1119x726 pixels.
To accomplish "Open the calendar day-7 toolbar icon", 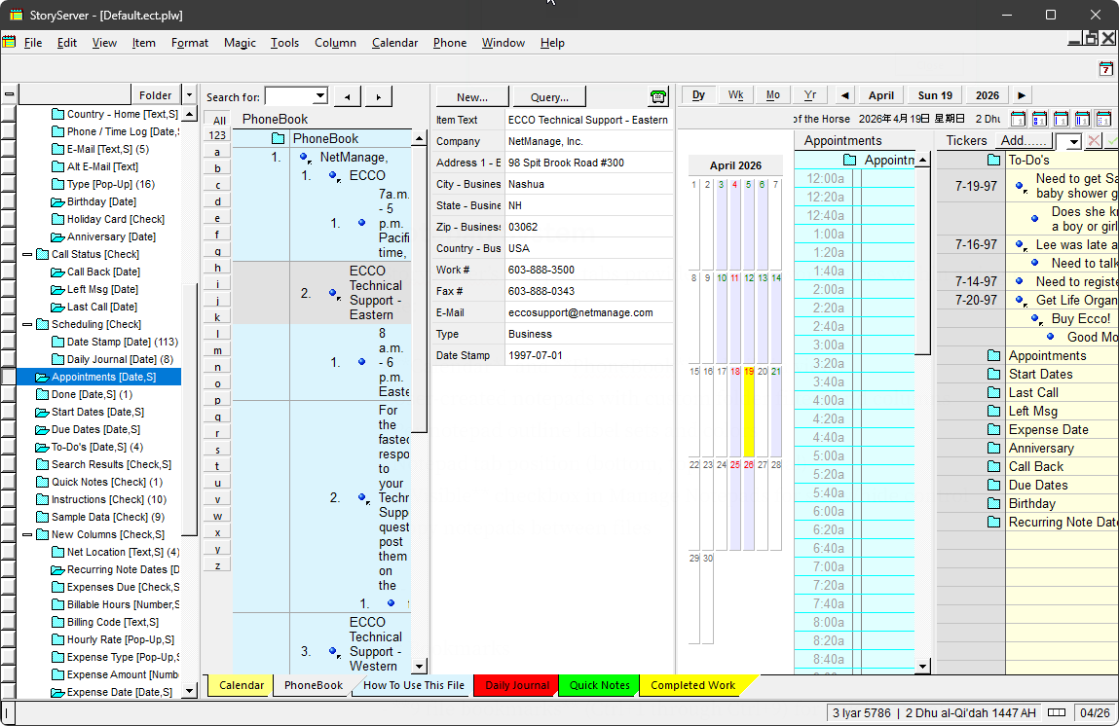I will pos(1105,69).
